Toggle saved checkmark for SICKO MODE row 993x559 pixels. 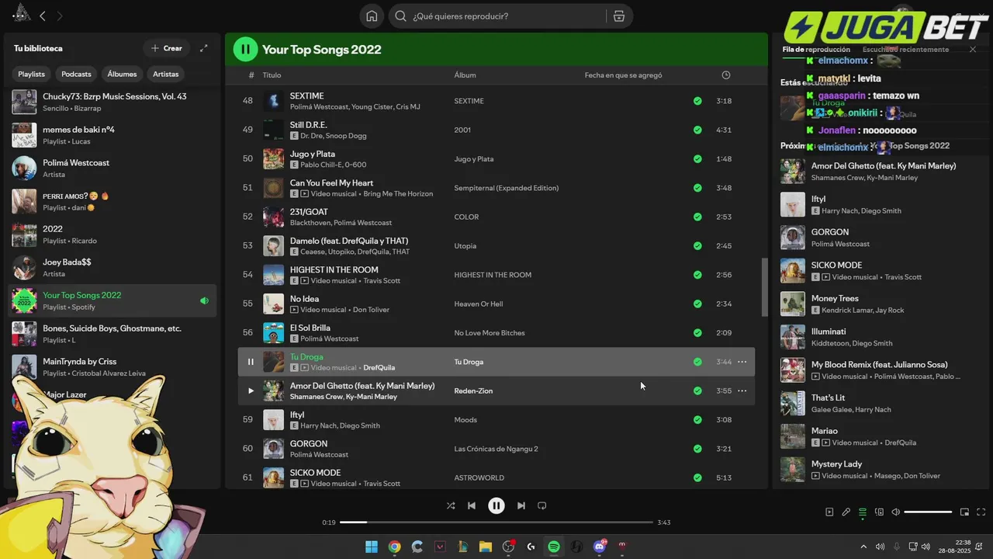click(697, 477)
